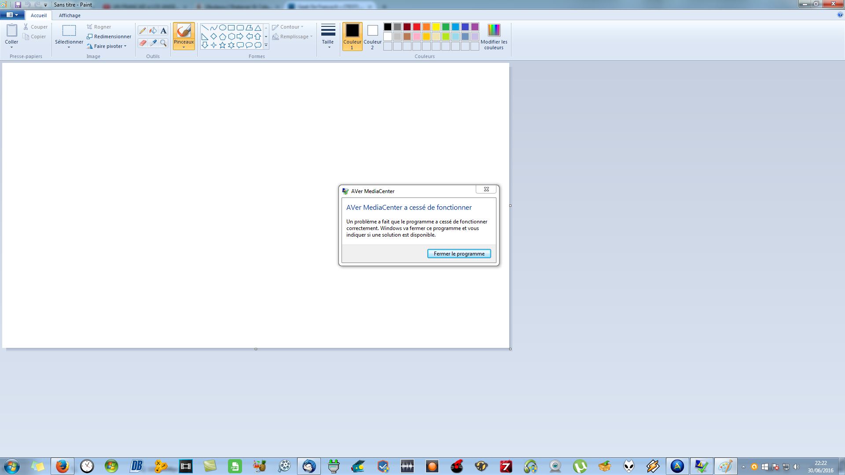Image resolution: width=845 pixels, height=475 pixels.
Task: Select the Pencil tool
Action: coord(143,31)
